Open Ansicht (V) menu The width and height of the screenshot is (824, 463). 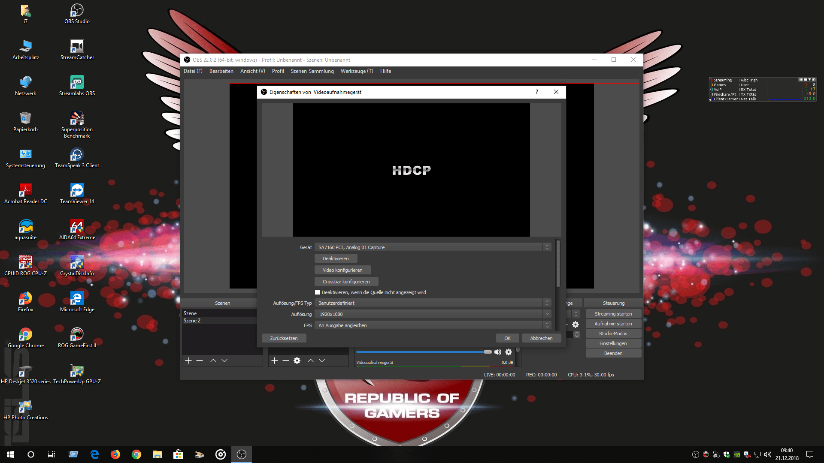(253, 71)
